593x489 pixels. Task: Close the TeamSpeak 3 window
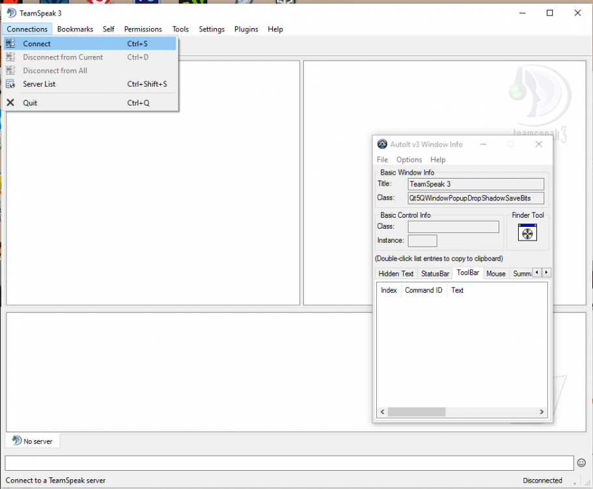coord(577,13)
